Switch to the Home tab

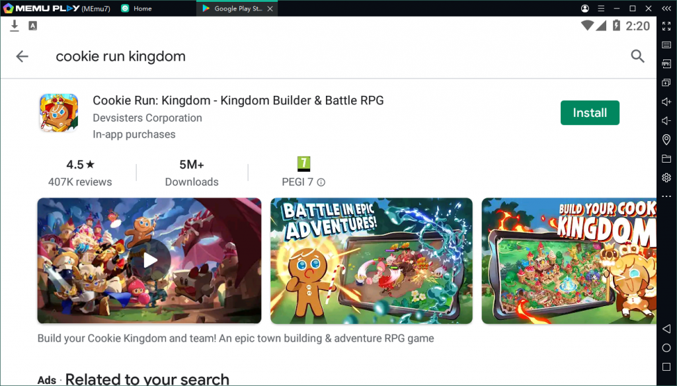(138, 9)
